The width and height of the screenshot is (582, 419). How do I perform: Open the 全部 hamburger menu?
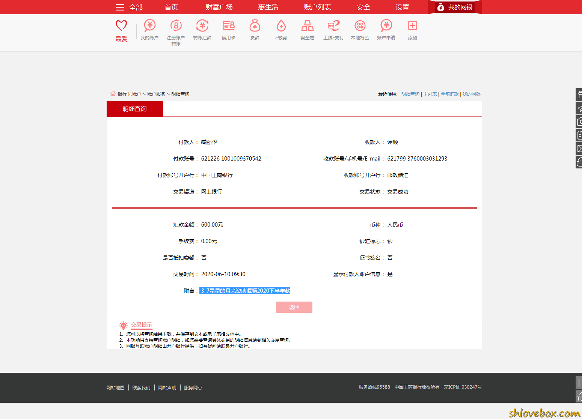click(129, 7)
